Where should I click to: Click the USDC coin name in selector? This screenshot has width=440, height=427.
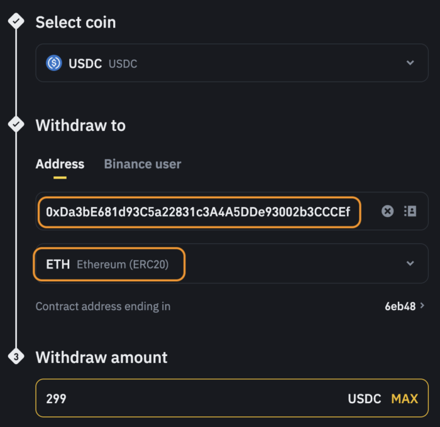(85, 64)
